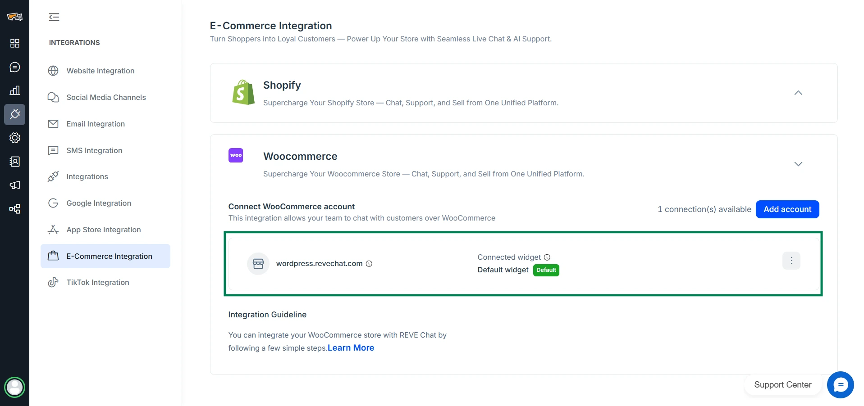864x406 pixels.
Task: Click the Woo logo
Action: tap(236, 155)
